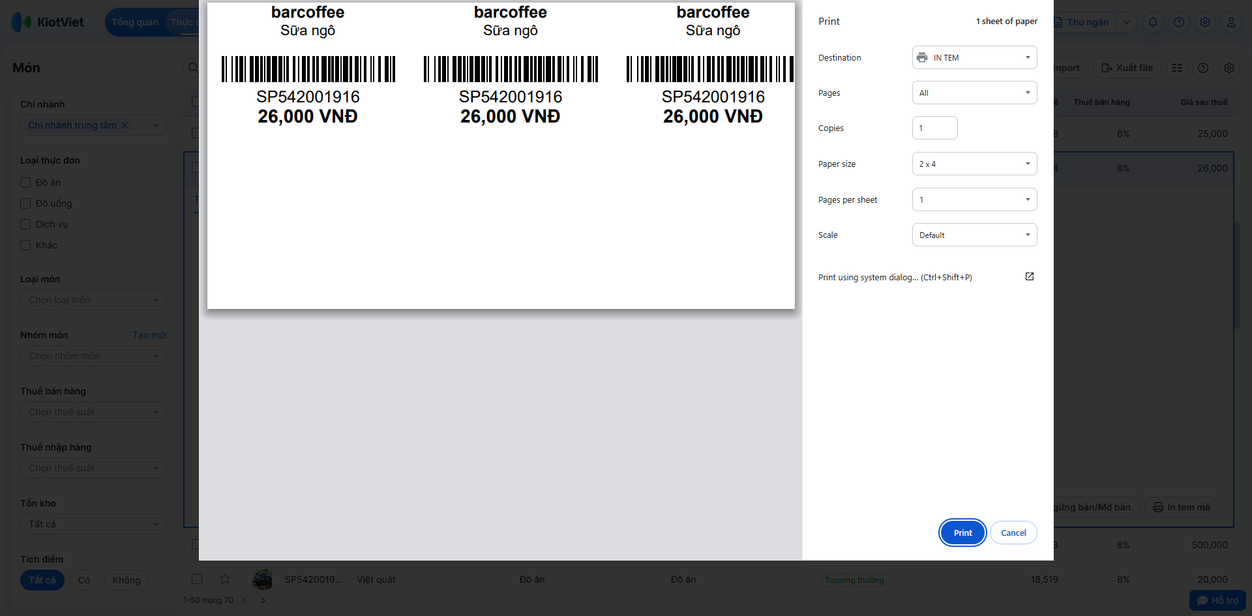Open the Thuế bán hàng tax rate dropdown
1252x616 pixels.
coord(93,412)
